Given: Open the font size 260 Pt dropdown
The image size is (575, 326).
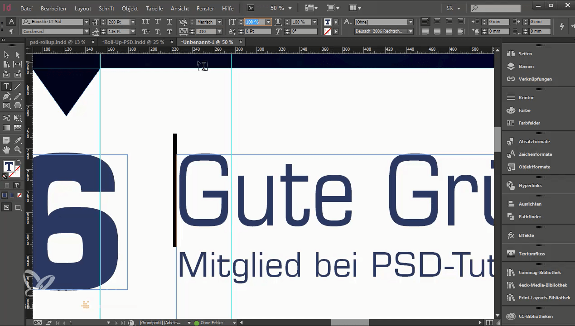Looking at the screenshot, I should (x=133, y=22).
